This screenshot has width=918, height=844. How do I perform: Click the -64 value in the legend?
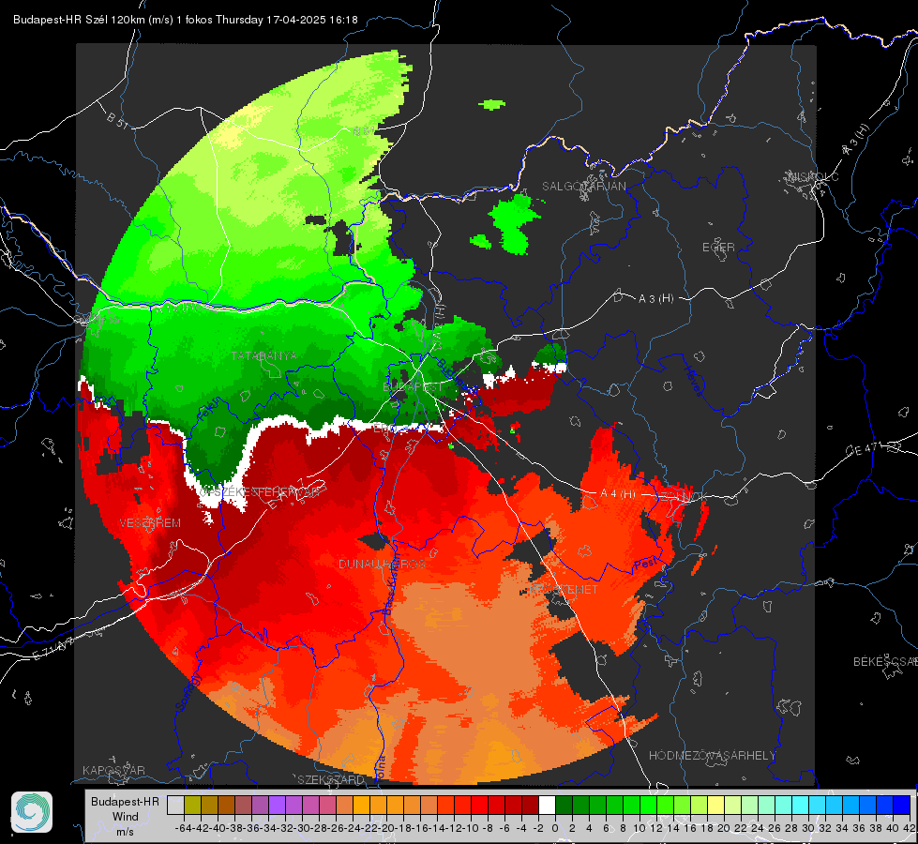[184, 828]
